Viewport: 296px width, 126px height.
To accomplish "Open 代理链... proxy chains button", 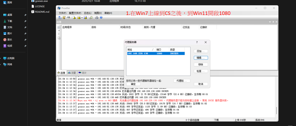I will point(182,81).
